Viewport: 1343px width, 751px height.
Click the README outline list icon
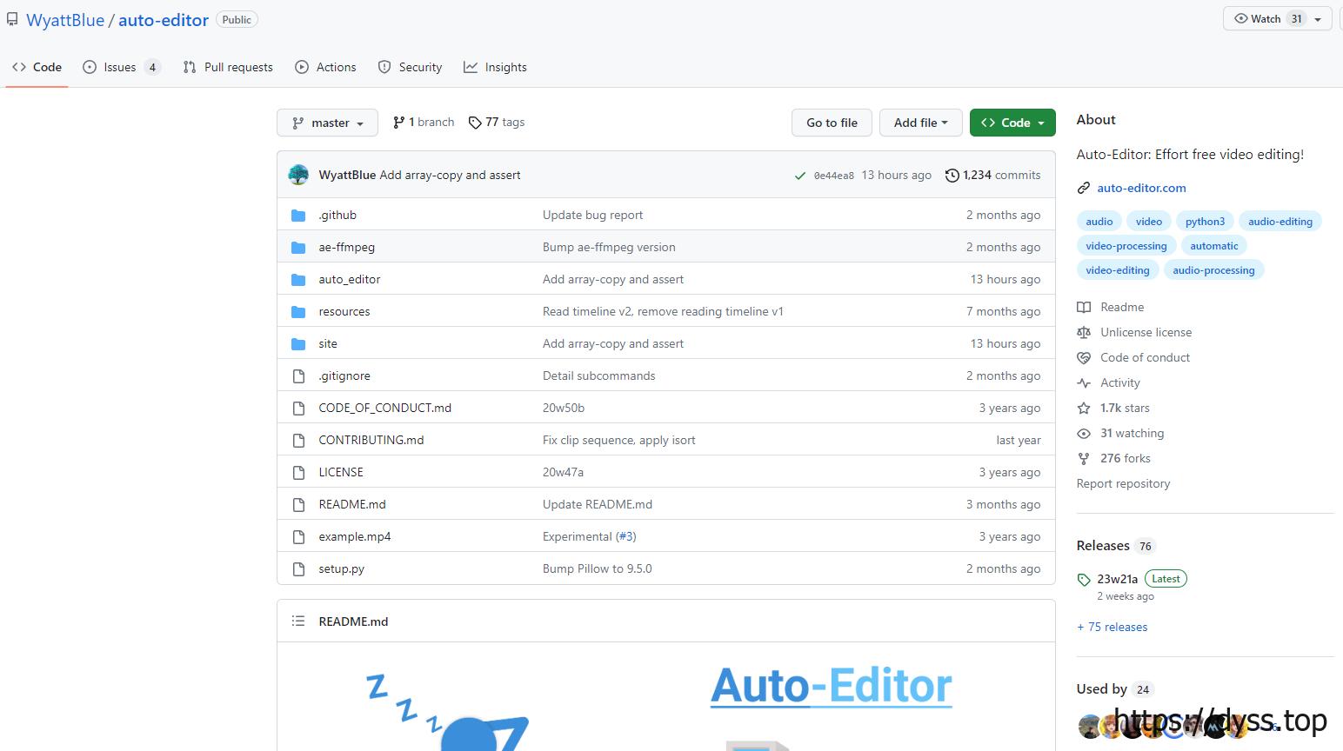coord(298,621)
